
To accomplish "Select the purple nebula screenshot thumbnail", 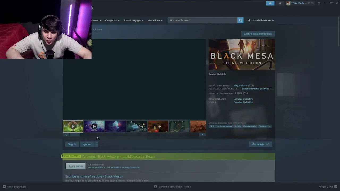I will click(x=116, y=126).
